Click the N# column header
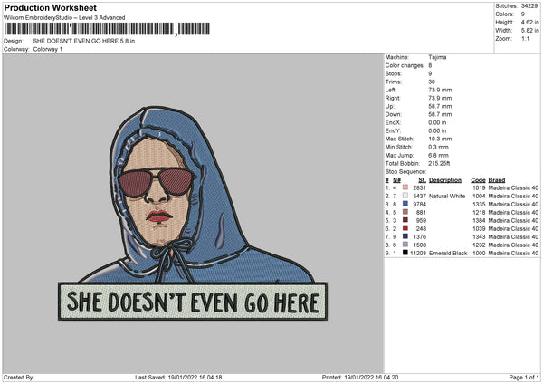The height and width of the screenshot is (384, 543). [x=396, y=179]
